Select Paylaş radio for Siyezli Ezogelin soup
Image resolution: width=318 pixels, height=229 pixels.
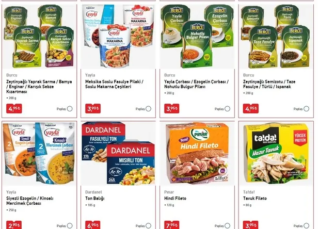point(70,225)
